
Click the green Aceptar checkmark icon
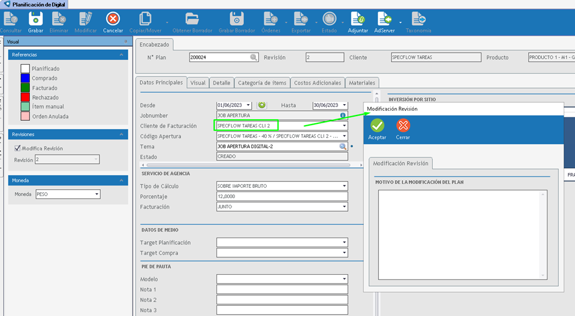pos(377,126)
